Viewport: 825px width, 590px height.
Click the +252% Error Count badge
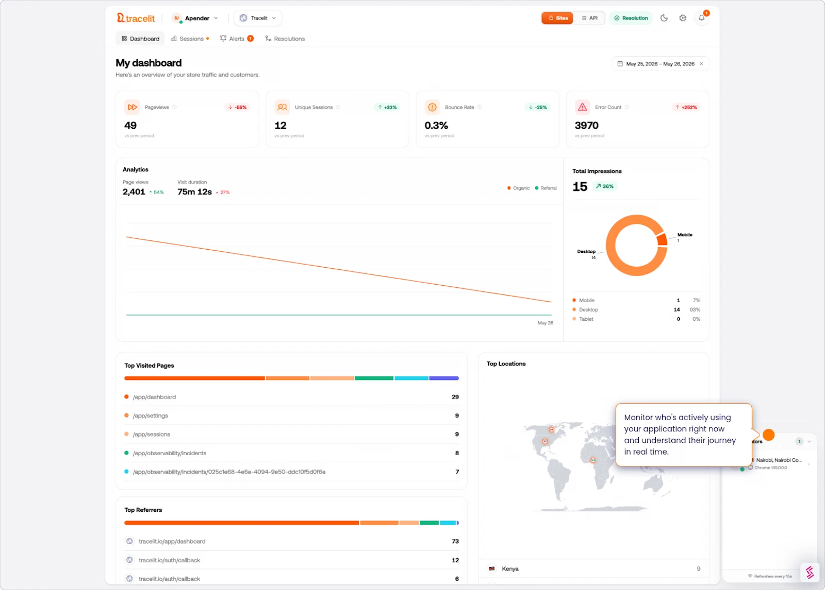pyautogui.click(x=687, y=107)
